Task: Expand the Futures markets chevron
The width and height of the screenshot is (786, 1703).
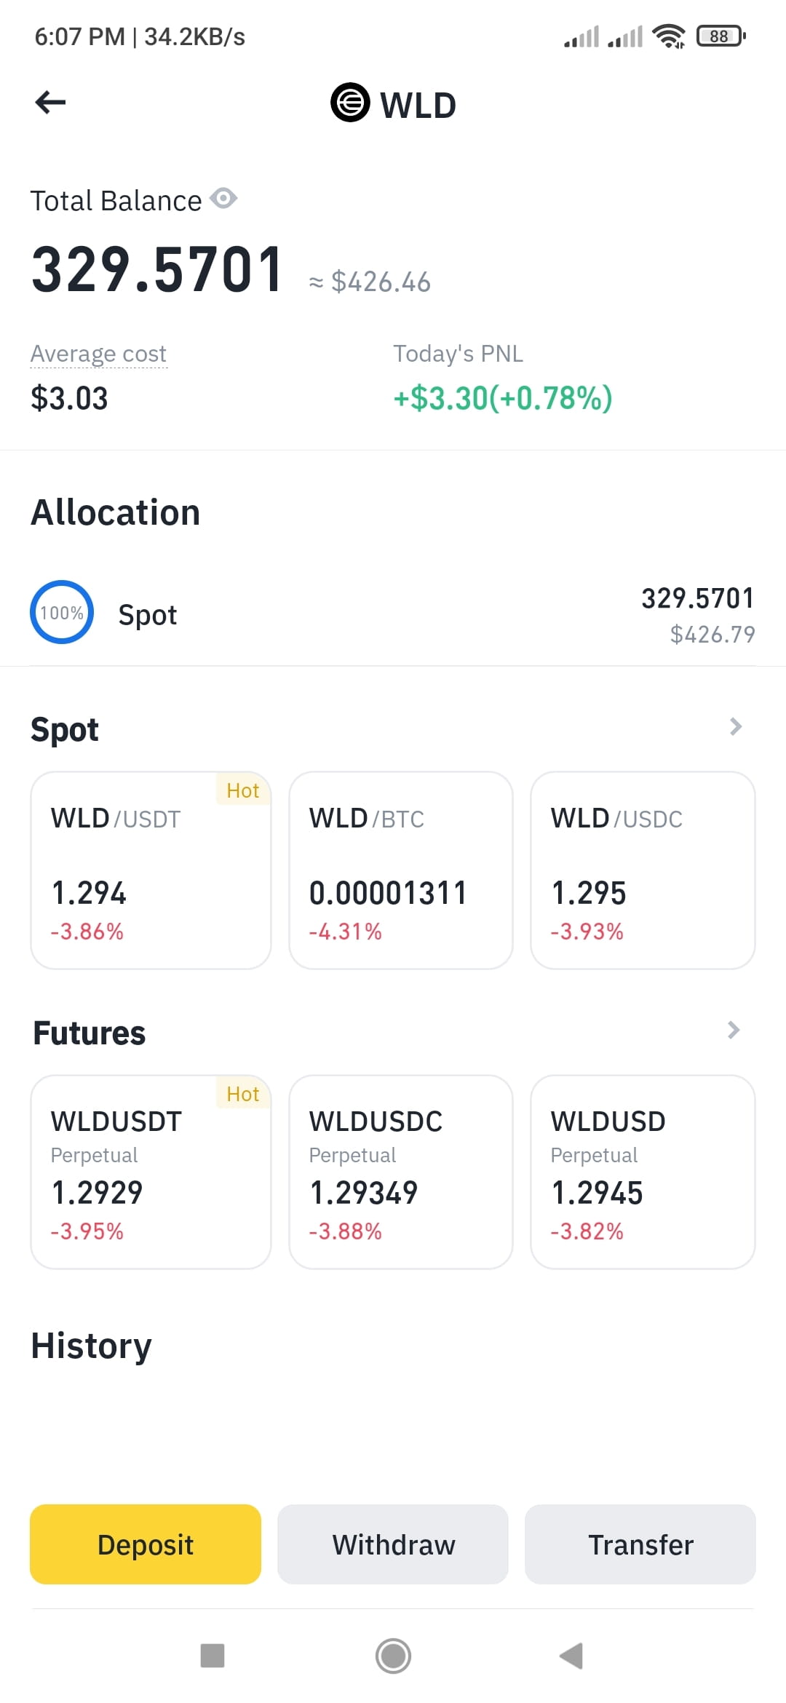Action: pos(734,1030)
